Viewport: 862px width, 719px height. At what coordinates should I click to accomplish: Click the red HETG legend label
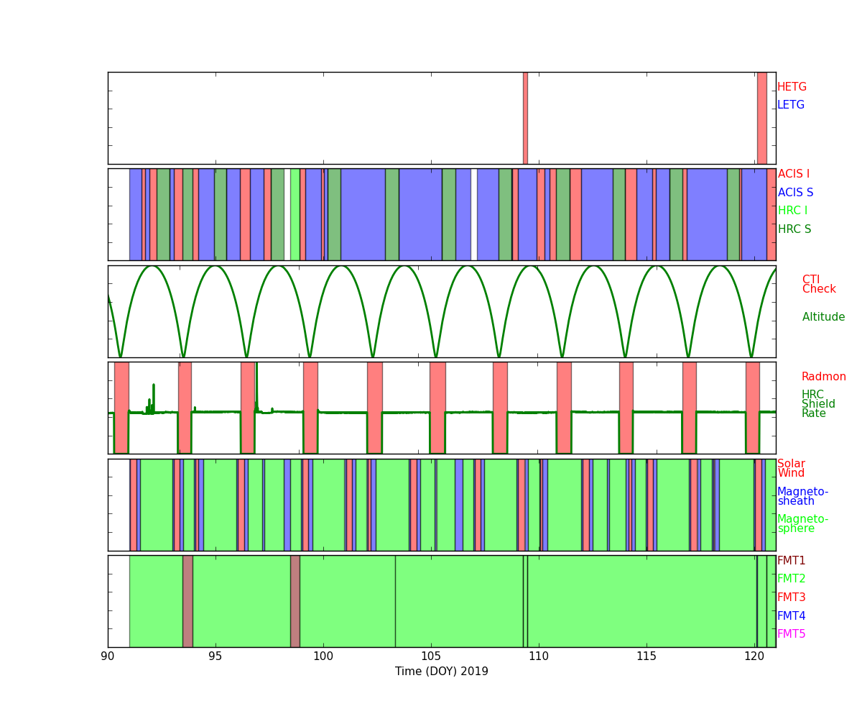pos(792,87)
